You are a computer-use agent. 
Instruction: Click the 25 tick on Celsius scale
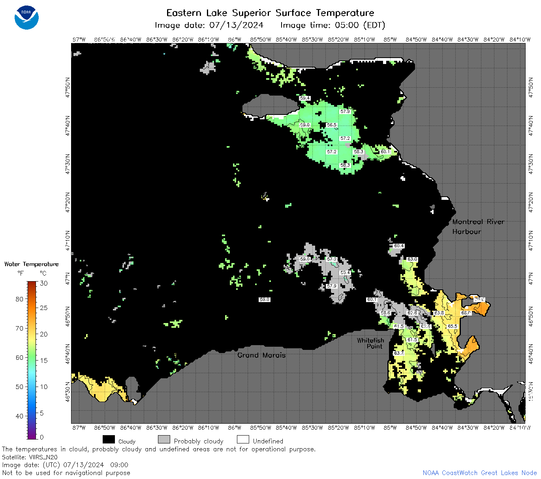click(44, 308)
